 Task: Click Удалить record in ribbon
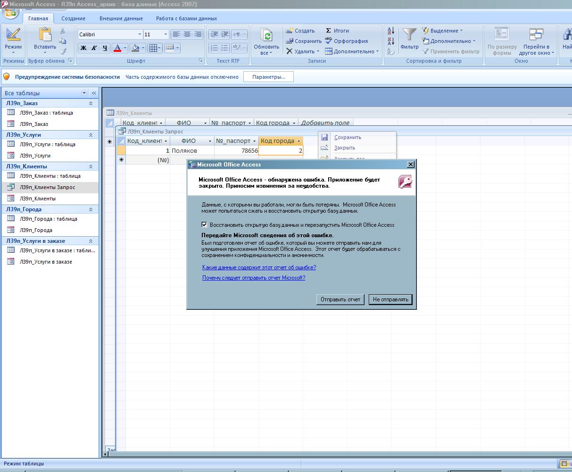click(303, 51)
